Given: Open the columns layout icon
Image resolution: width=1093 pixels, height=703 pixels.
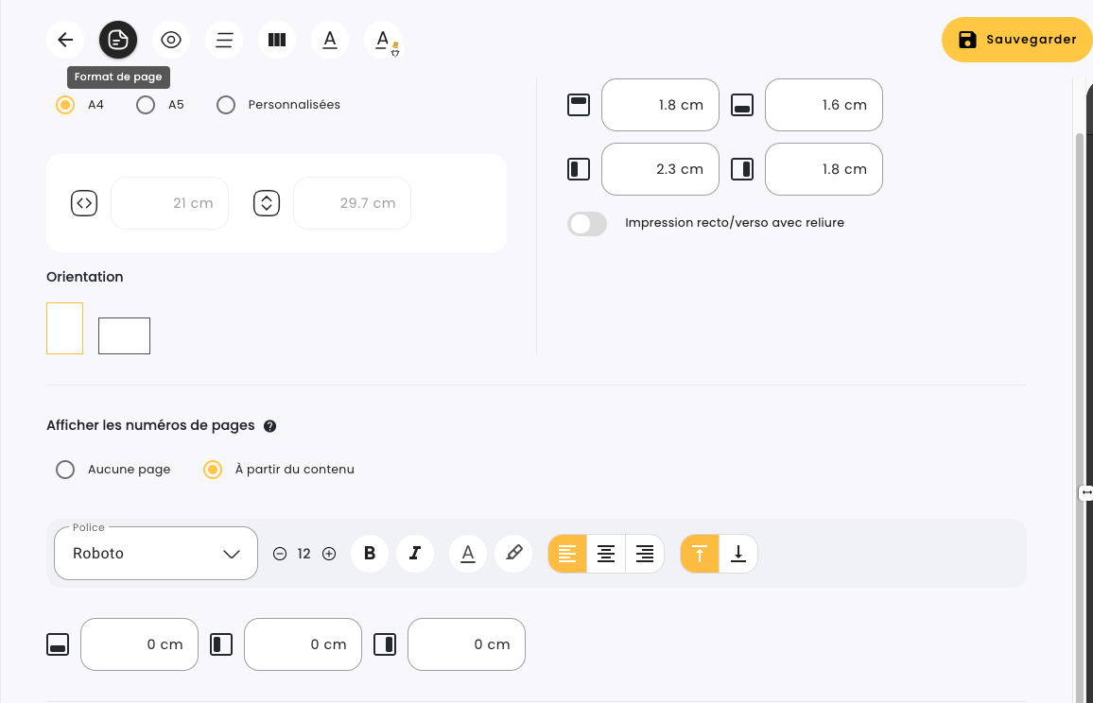Looking at the screenshot, I should pyautogui.click(x=277, y=40).
